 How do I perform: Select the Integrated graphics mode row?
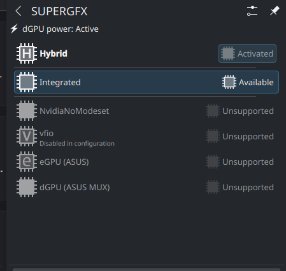click(147, 82)
